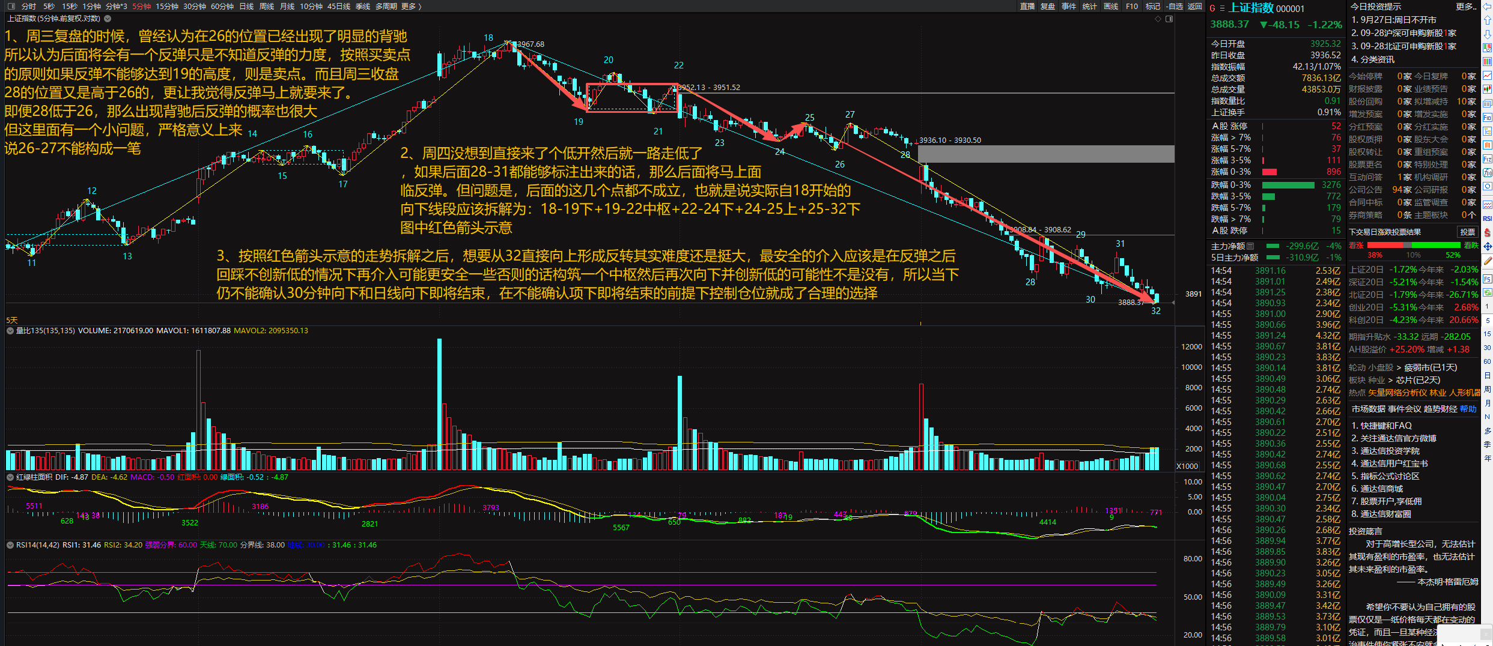Click the pencil drawing tool icon
1493x646 pixels.
(x=1488, y=261)
